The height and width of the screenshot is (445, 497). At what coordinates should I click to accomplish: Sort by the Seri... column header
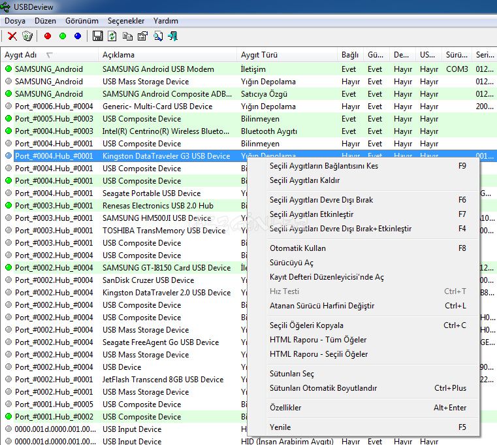point(485,55)
